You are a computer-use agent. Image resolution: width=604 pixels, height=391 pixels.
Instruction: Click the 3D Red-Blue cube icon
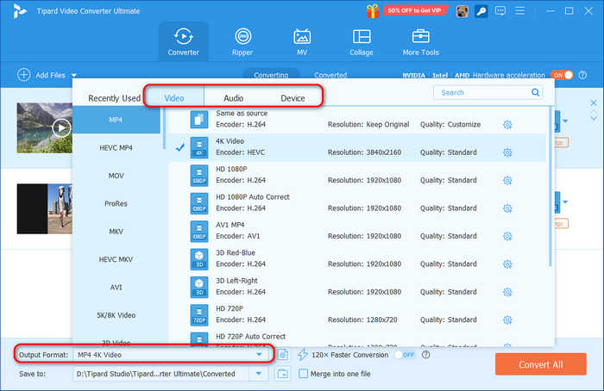[199, 259]
